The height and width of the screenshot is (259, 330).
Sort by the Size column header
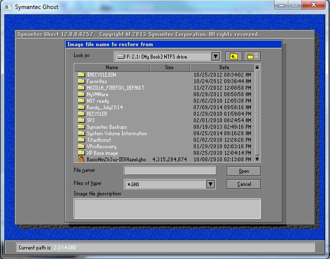(x=169, y=68)
